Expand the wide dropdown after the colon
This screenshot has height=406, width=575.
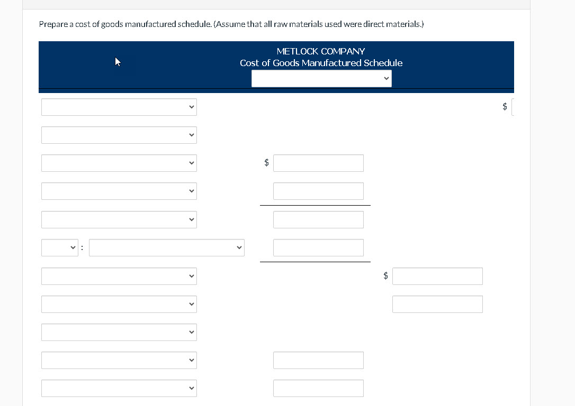pos(167,247)
